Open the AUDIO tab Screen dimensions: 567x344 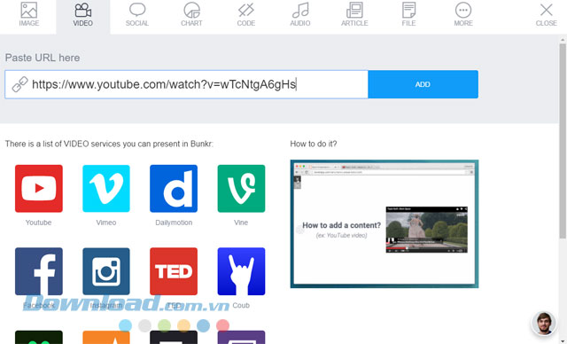click(x=300, y=15)
